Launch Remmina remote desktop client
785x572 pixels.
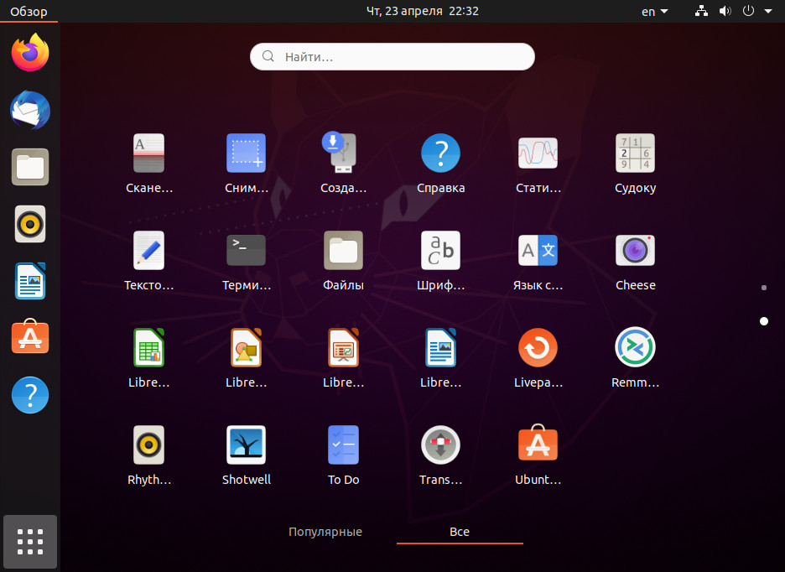point(636,347)
